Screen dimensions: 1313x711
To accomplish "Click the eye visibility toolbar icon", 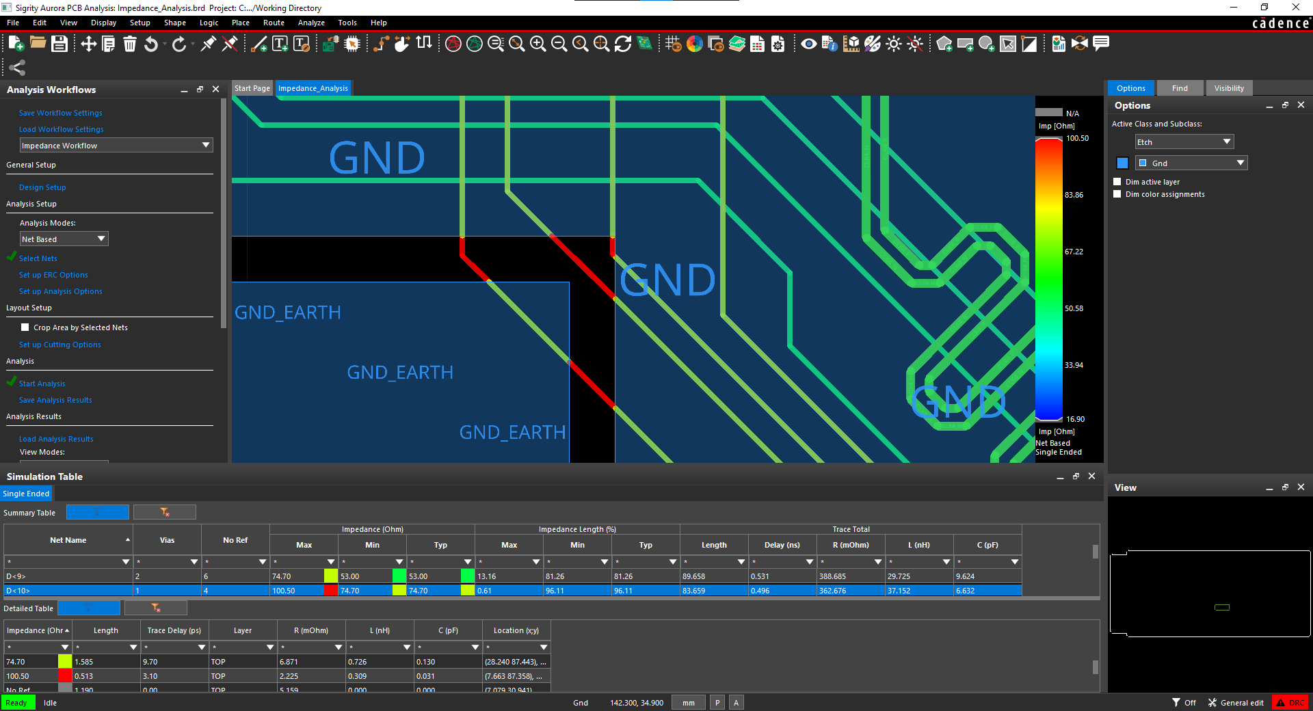I will (x=809, y=44).
